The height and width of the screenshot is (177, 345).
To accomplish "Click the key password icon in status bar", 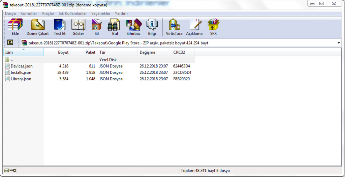I will [13, 170].
